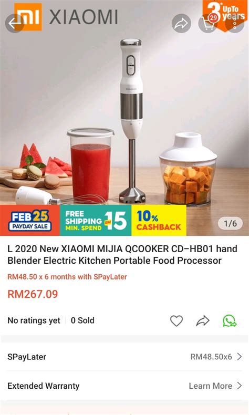Tap RM48.50x6 installment option
The width and height of the screenshot is (249, 415).
coord(211,357)
